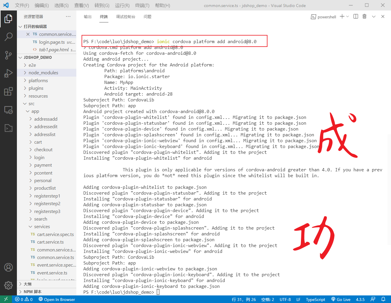Select the 终端 panel tab
This screenshot has height=303, width=391.
(x=104, y=17)
